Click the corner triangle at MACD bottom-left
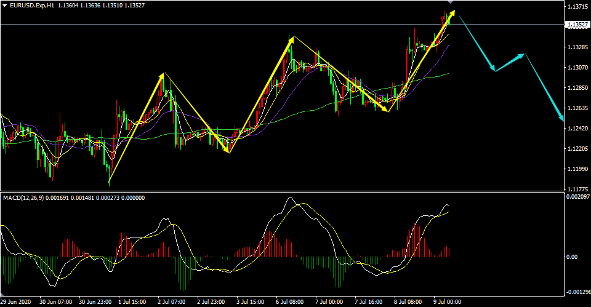591x307 pixels. (x=2, y=294)
